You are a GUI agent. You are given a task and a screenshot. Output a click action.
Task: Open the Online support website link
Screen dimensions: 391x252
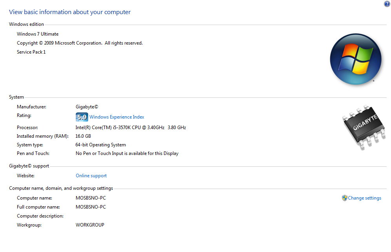coord(91,176)
